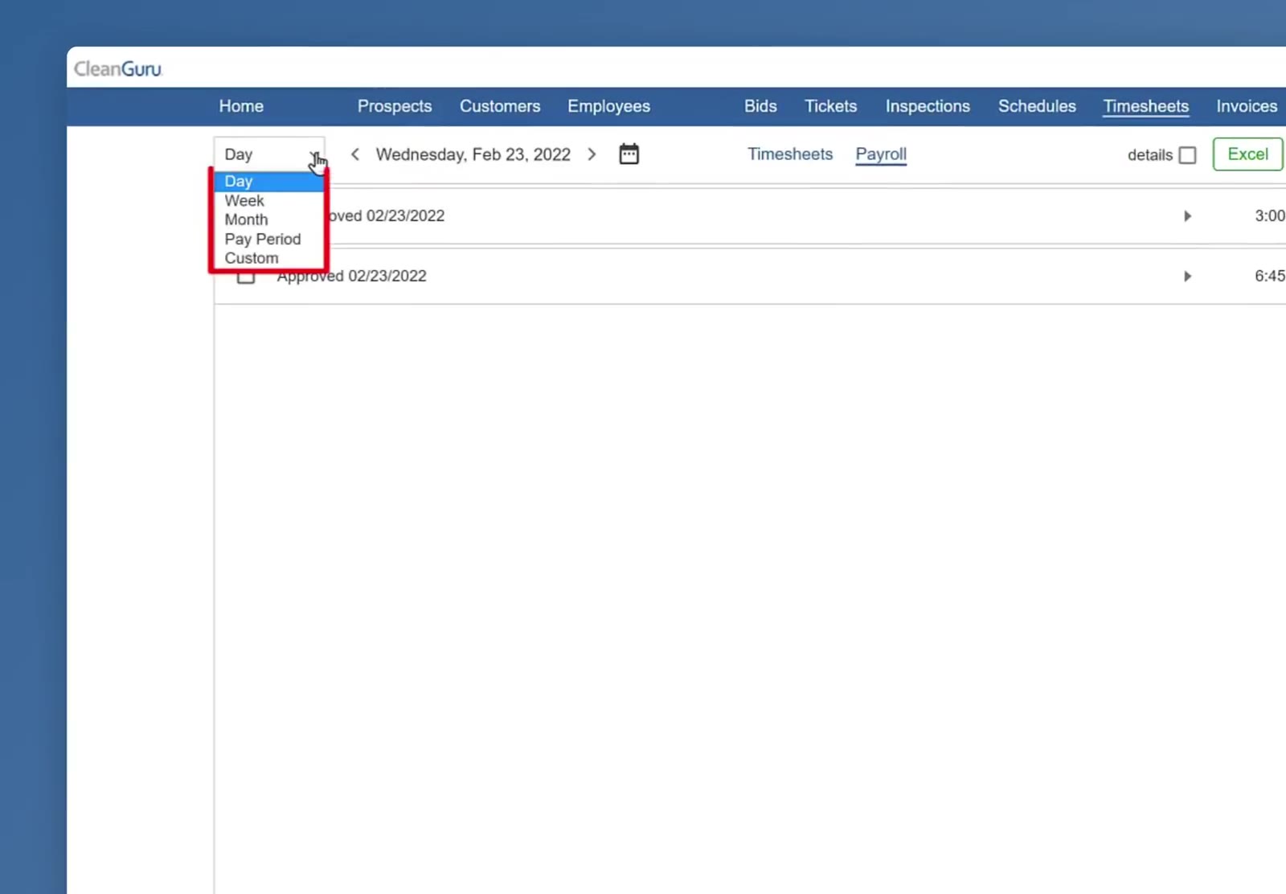Open the Tickets menu
The image size is (1286, 894).
(830, 106)
